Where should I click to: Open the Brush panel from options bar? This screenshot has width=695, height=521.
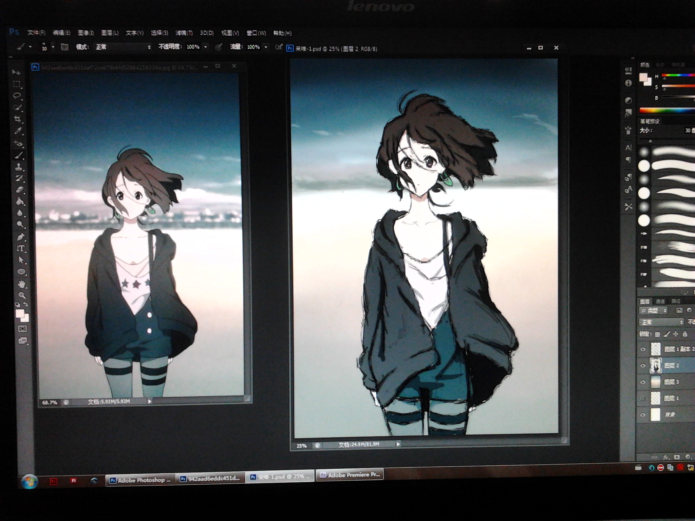pos(64,47)
